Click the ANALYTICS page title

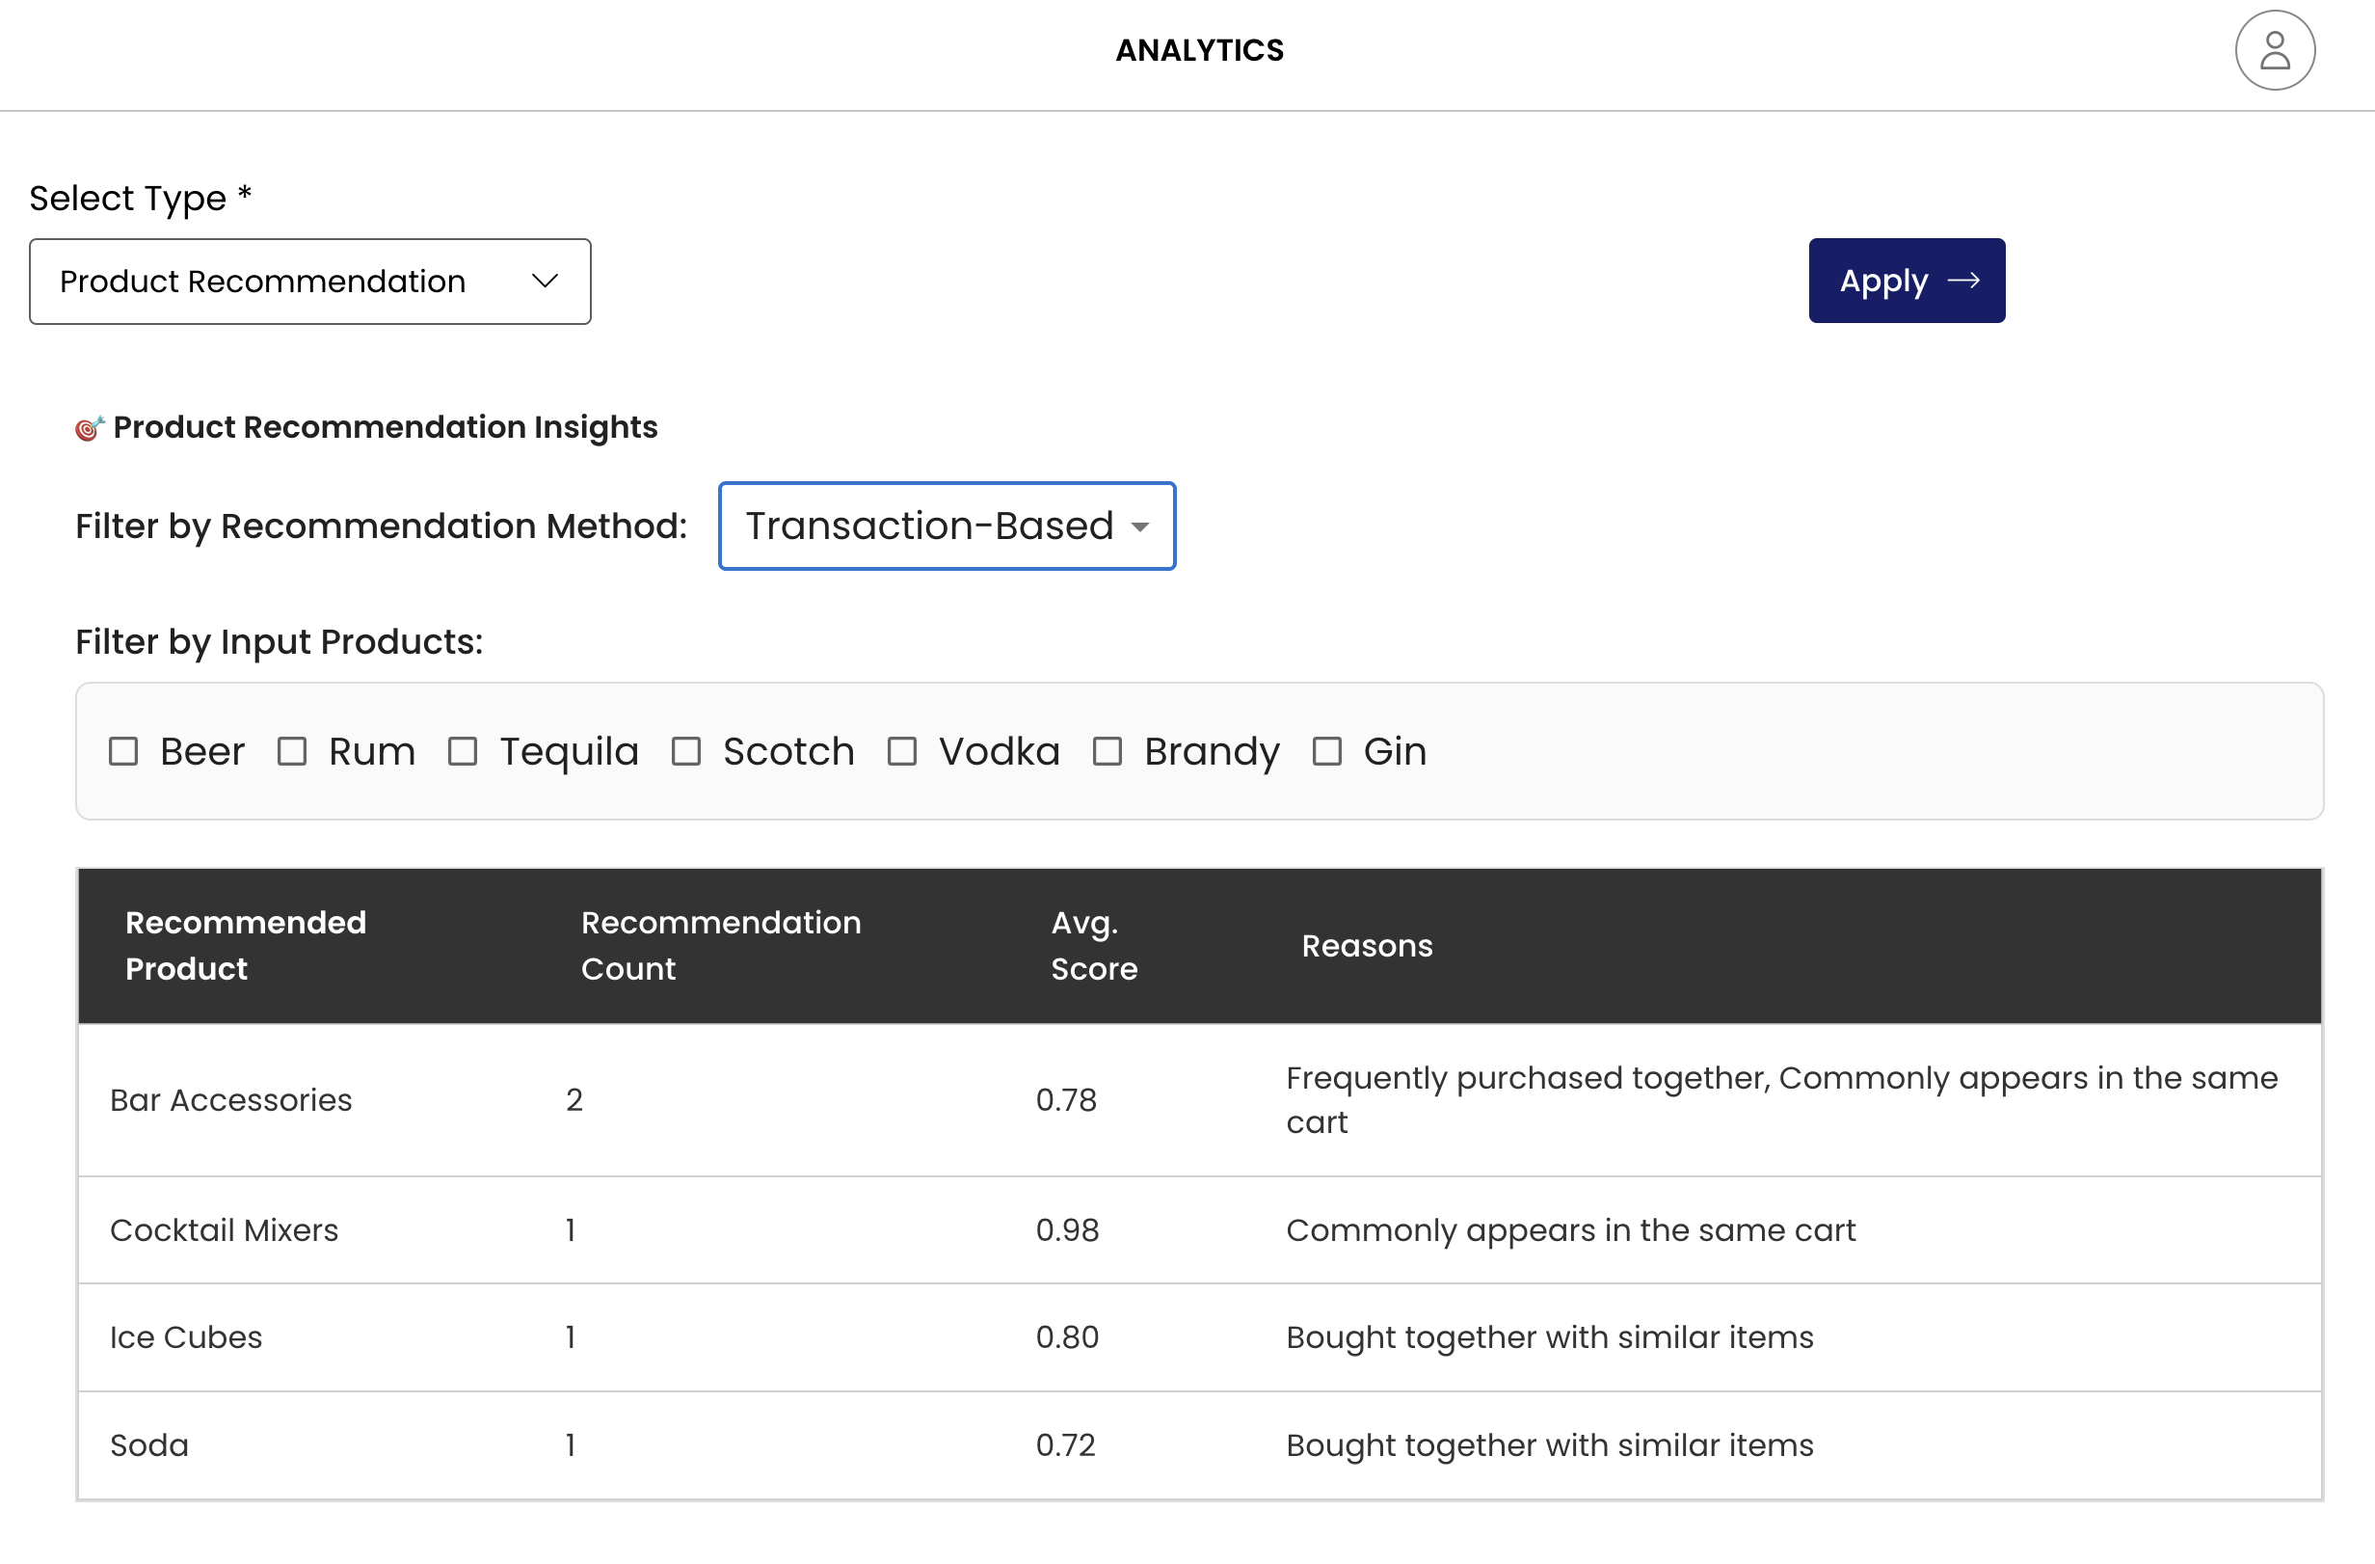point(1198,51)
